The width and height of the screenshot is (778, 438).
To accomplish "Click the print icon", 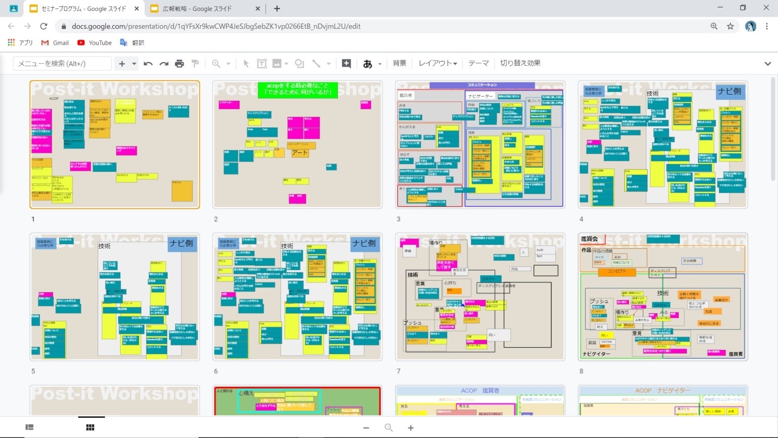I will coord(180,63).
